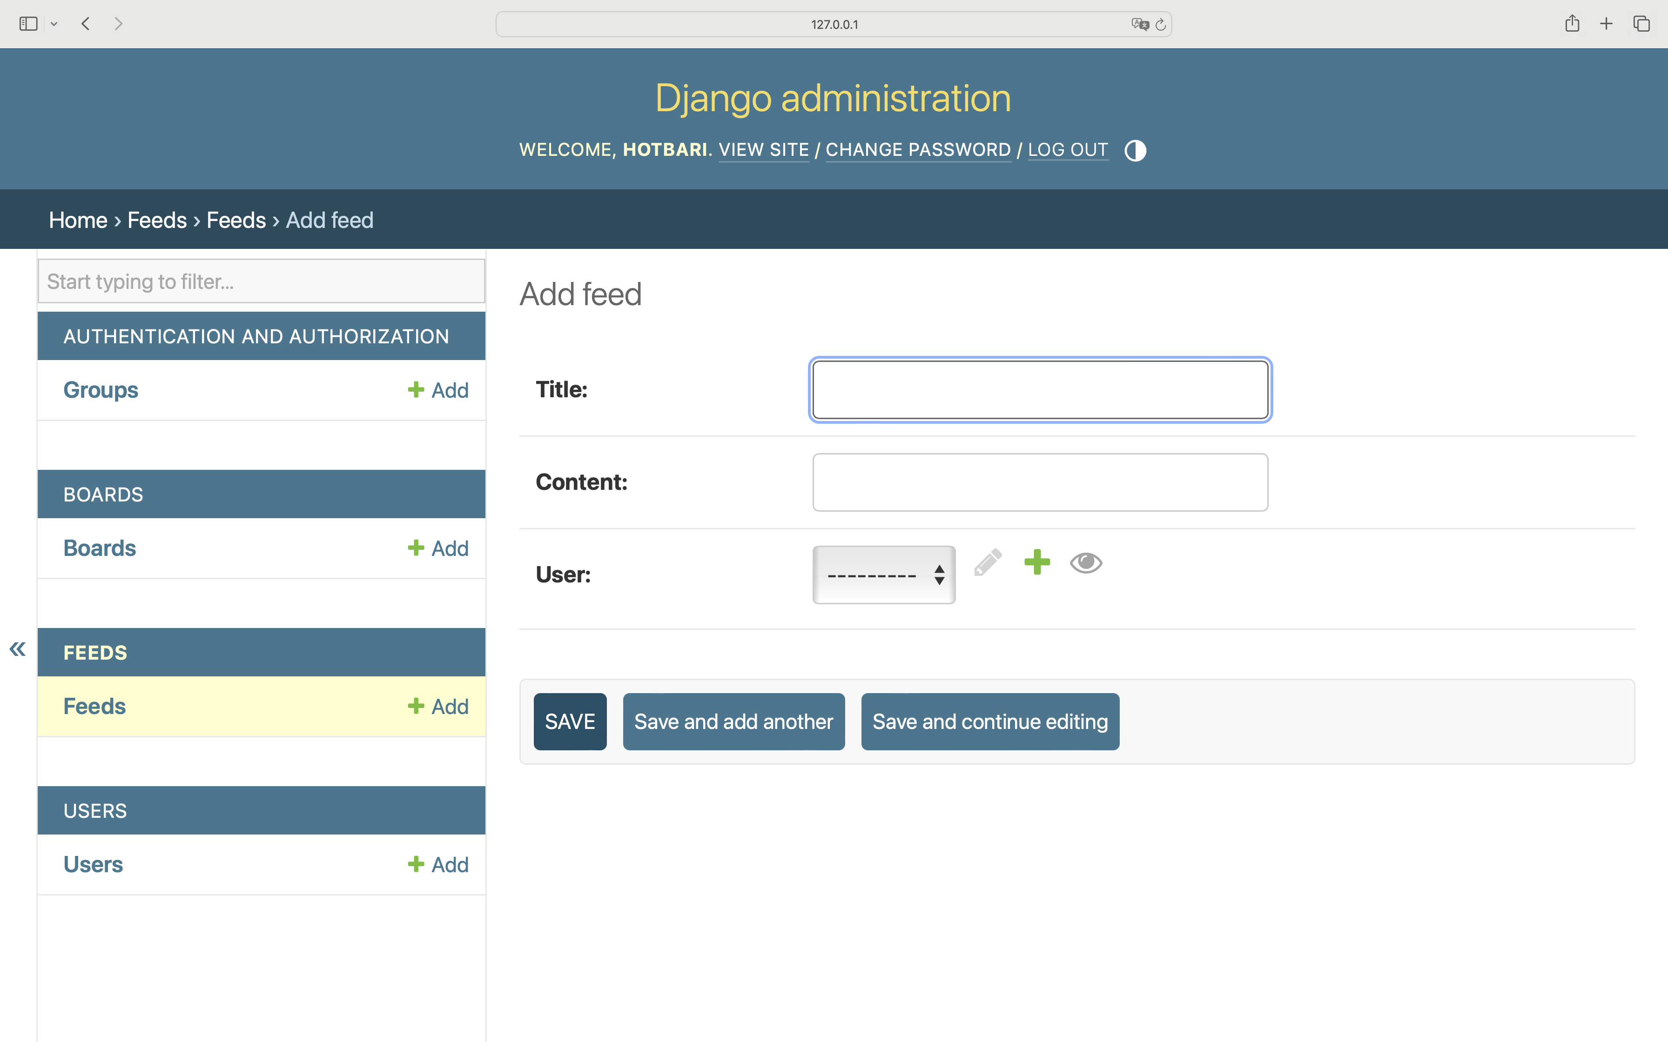Click the Content: field label
Screen dimensions: 1668x1042
click(x=582, y=482)
